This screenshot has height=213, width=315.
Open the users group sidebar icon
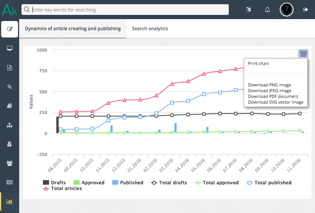(x=10, y=163)
